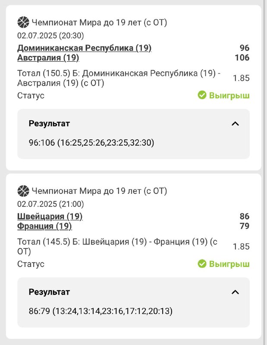Click the Выигрыш status label for the Australia match
This screenshot has height=345, width=267.
(229, 95)
